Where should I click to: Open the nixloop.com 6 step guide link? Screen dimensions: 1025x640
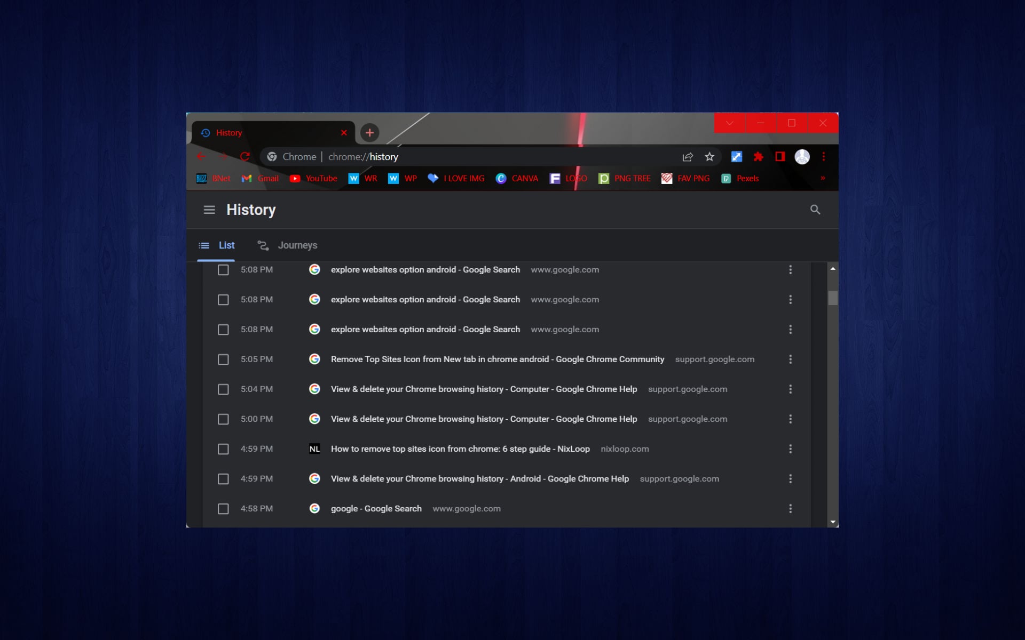(460, 449)
